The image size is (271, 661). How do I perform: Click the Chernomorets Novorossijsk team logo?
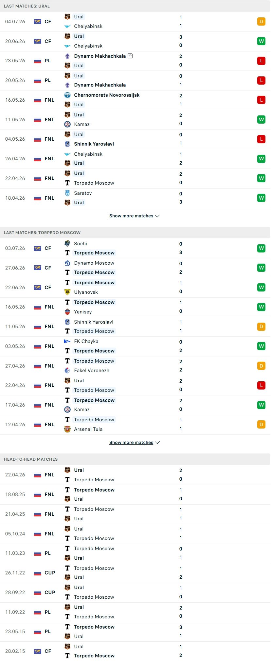click(x=67, y=95)
